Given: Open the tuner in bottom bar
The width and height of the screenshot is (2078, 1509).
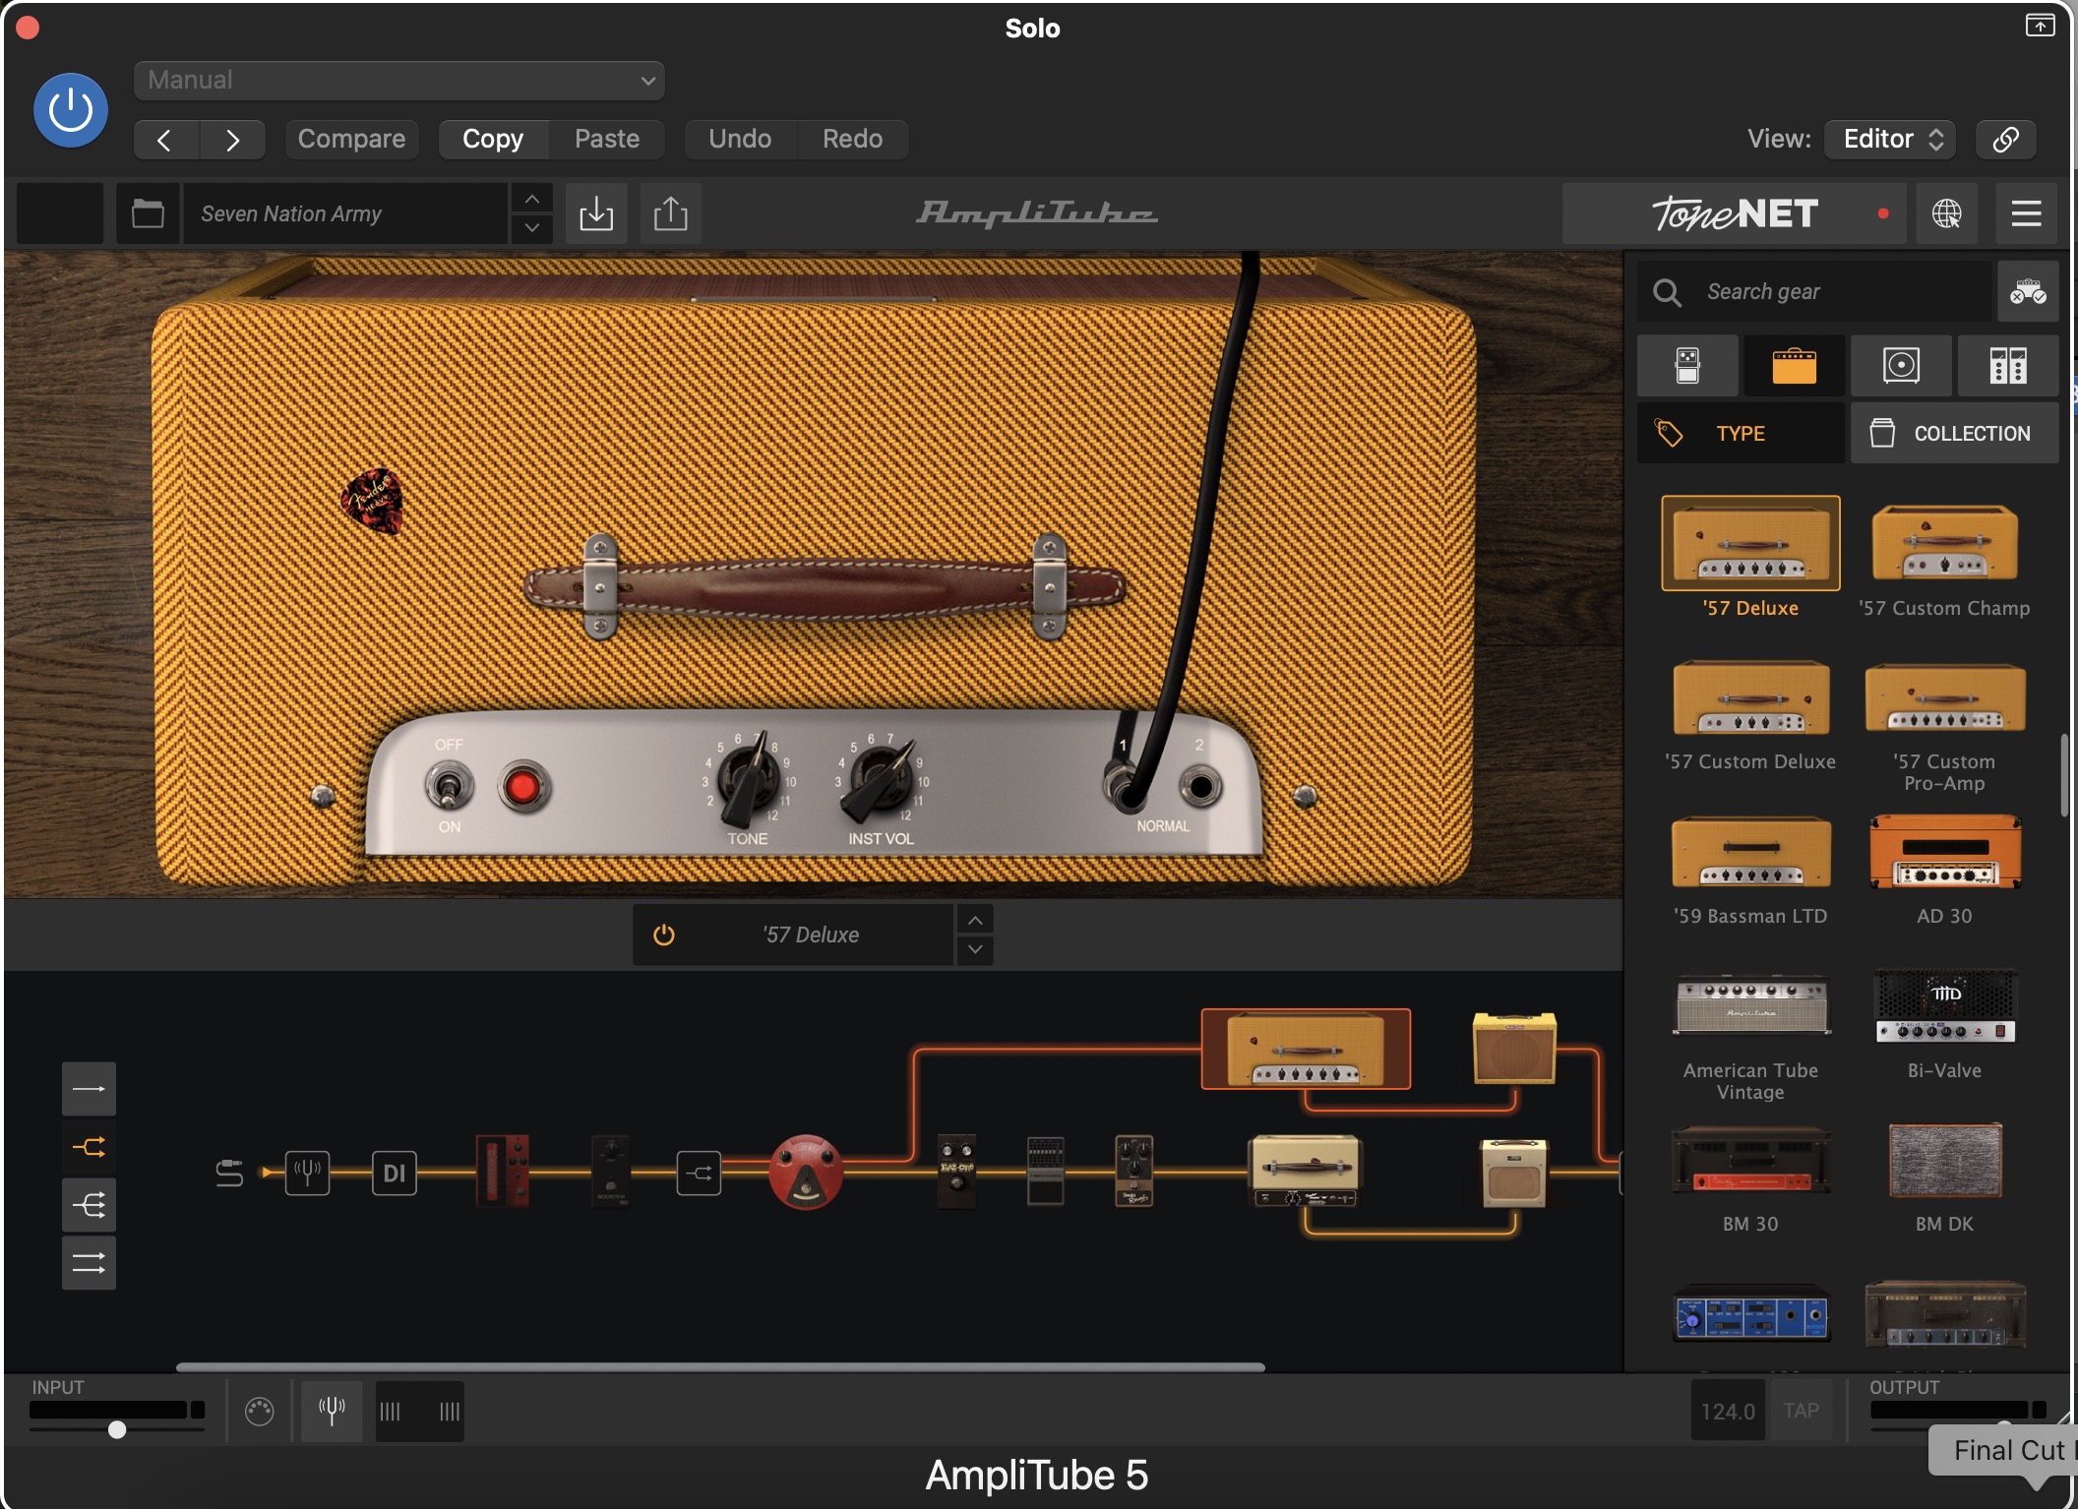Looking at the screenshot, I should (x=332, y=1411).
